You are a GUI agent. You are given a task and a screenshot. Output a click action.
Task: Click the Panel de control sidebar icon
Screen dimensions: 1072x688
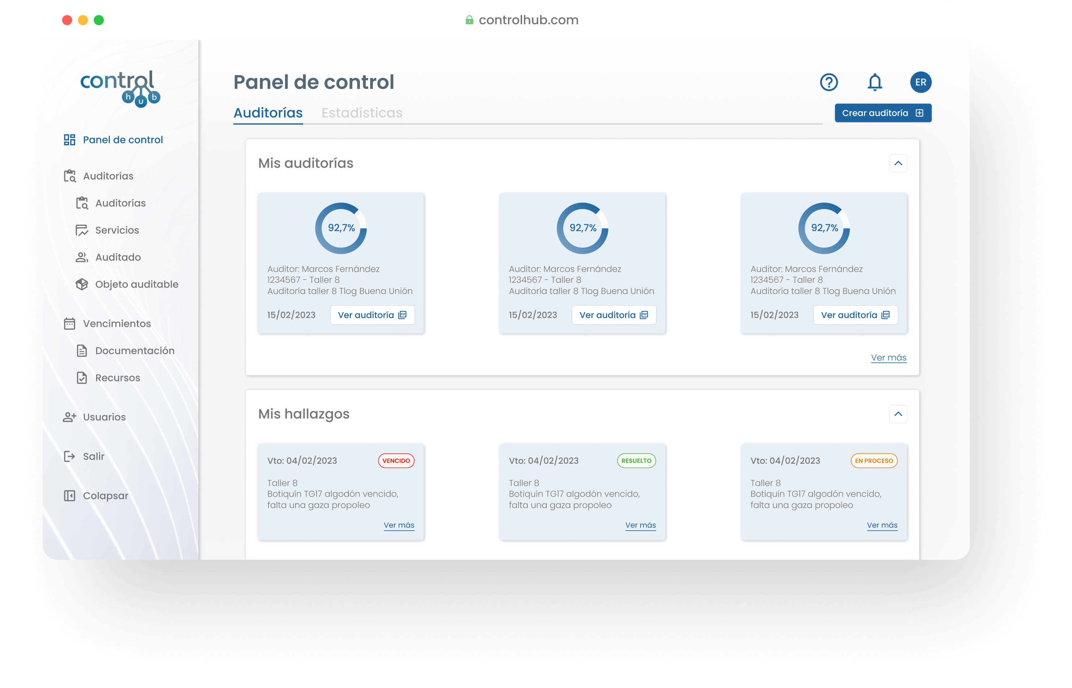(69, 140)
